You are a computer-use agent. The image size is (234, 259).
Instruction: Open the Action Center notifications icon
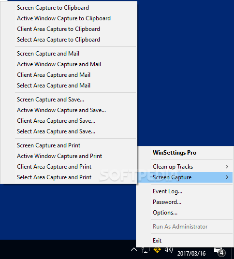[219, 251]
